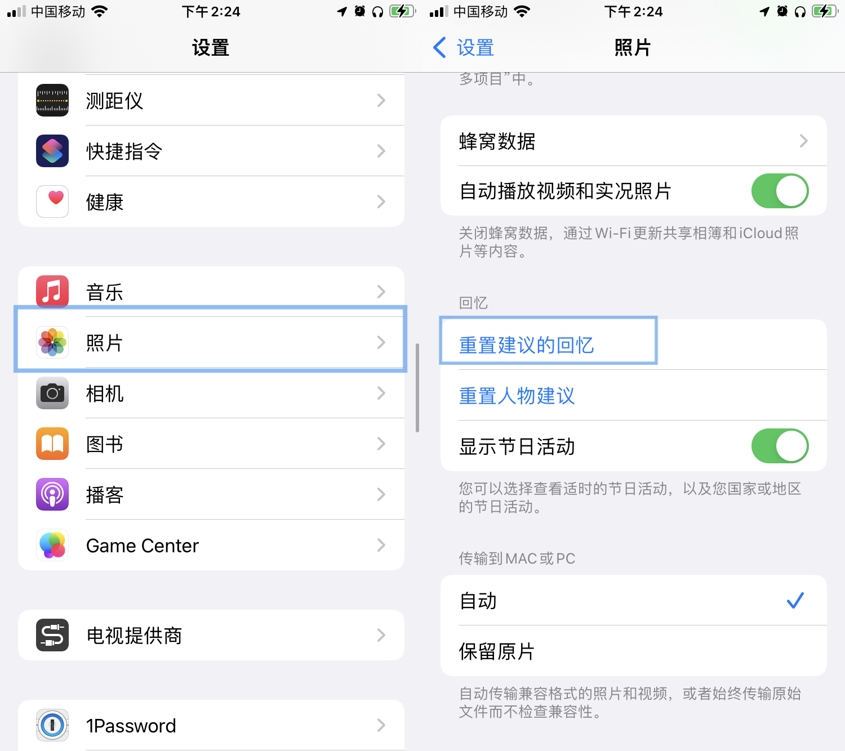Open the 测距仪 Measure app icon
Image resolution: width=845 pixels, height=751 pixels.
pyautogui.click(x=52, y=100)
